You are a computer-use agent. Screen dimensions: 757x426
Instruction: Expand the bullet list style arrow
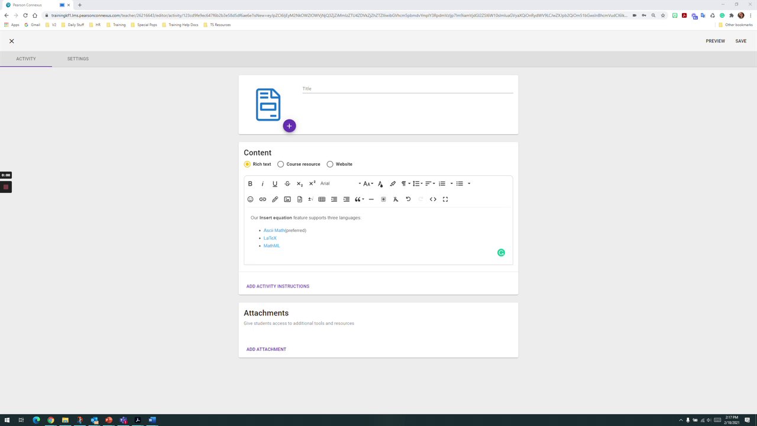point(469,183)
